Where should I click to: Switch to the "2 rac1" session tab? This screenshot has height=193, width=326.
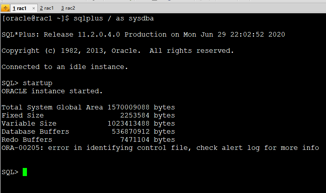[47, 8]
